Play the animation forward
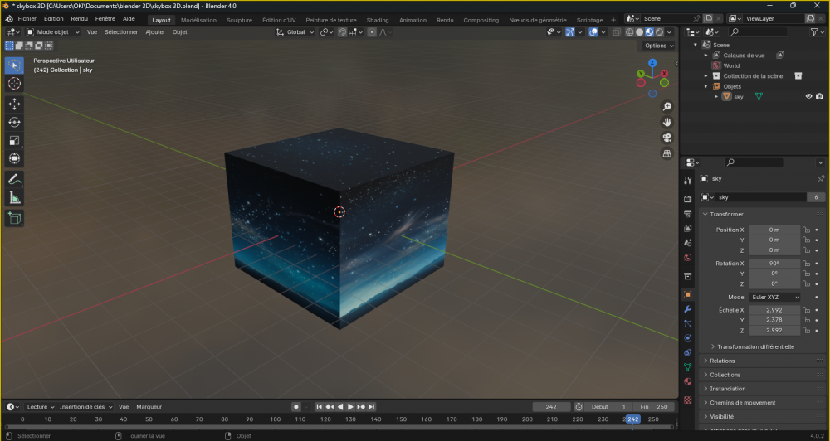The height and width of the screenshot is (441, 830). pyautogui.click(x=350, y=407)
